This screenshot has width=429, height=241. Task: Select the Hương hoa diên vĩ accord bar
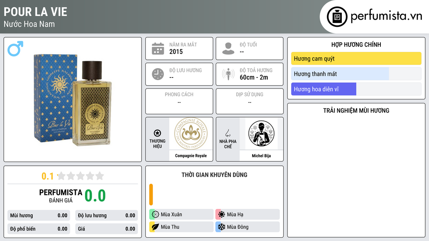356,89
